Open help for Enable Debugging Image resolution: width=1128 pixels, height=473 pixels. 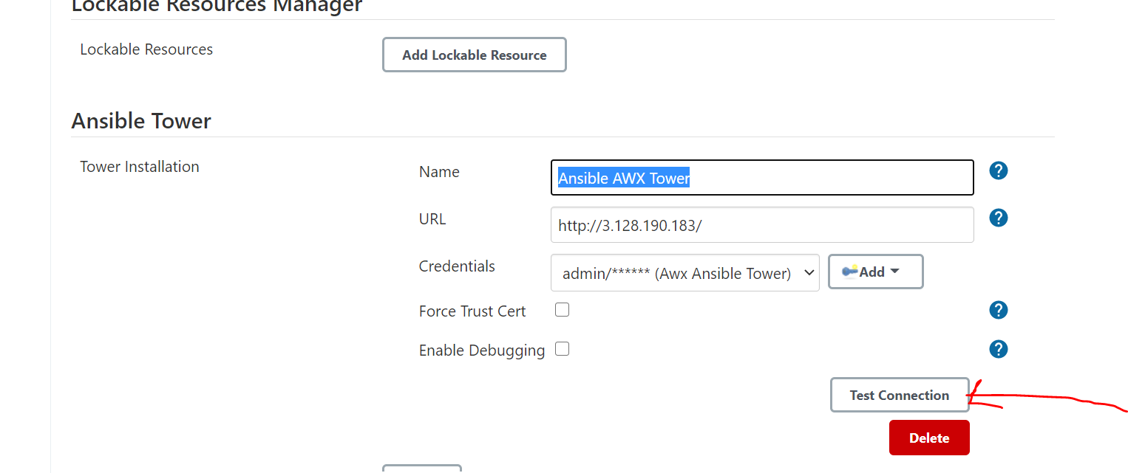pyautogui.click(x=999, y=349)
